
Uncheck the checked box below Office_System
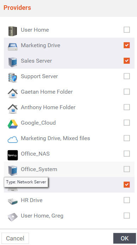click(127, 184)
